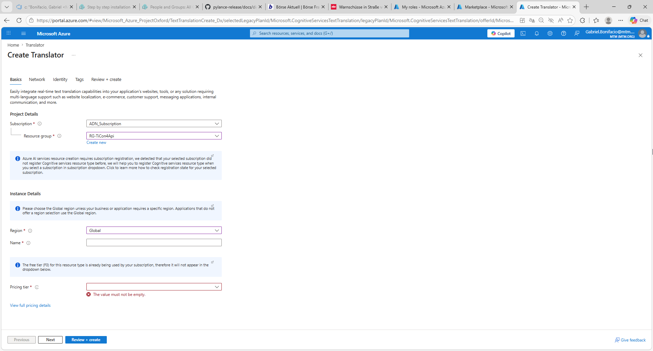
Task: Switch to the pylance-release GitHub tab
Action: (x=233, y=7)
